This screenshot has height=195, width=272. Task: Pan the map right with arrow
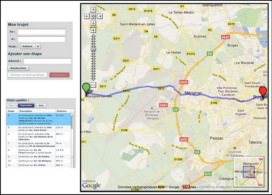[x=100, y=16]
